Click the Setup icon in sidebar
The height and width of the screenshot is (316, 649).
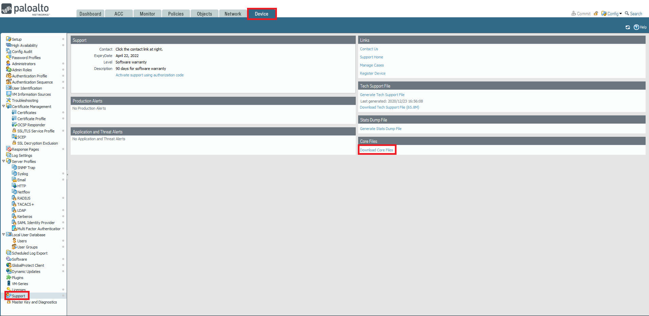(x=8, y=39)
